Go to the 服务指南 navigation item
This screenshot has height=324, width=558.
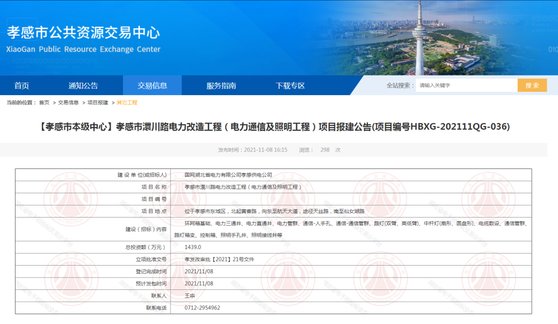(221, 86)
